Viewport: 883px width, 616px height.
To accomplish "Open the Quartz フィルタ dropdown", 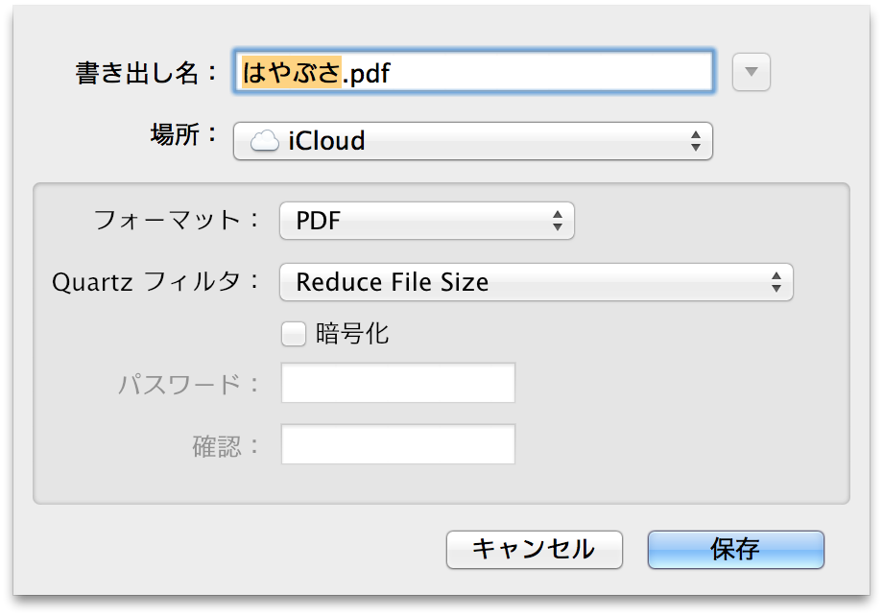I will [536, 282].
